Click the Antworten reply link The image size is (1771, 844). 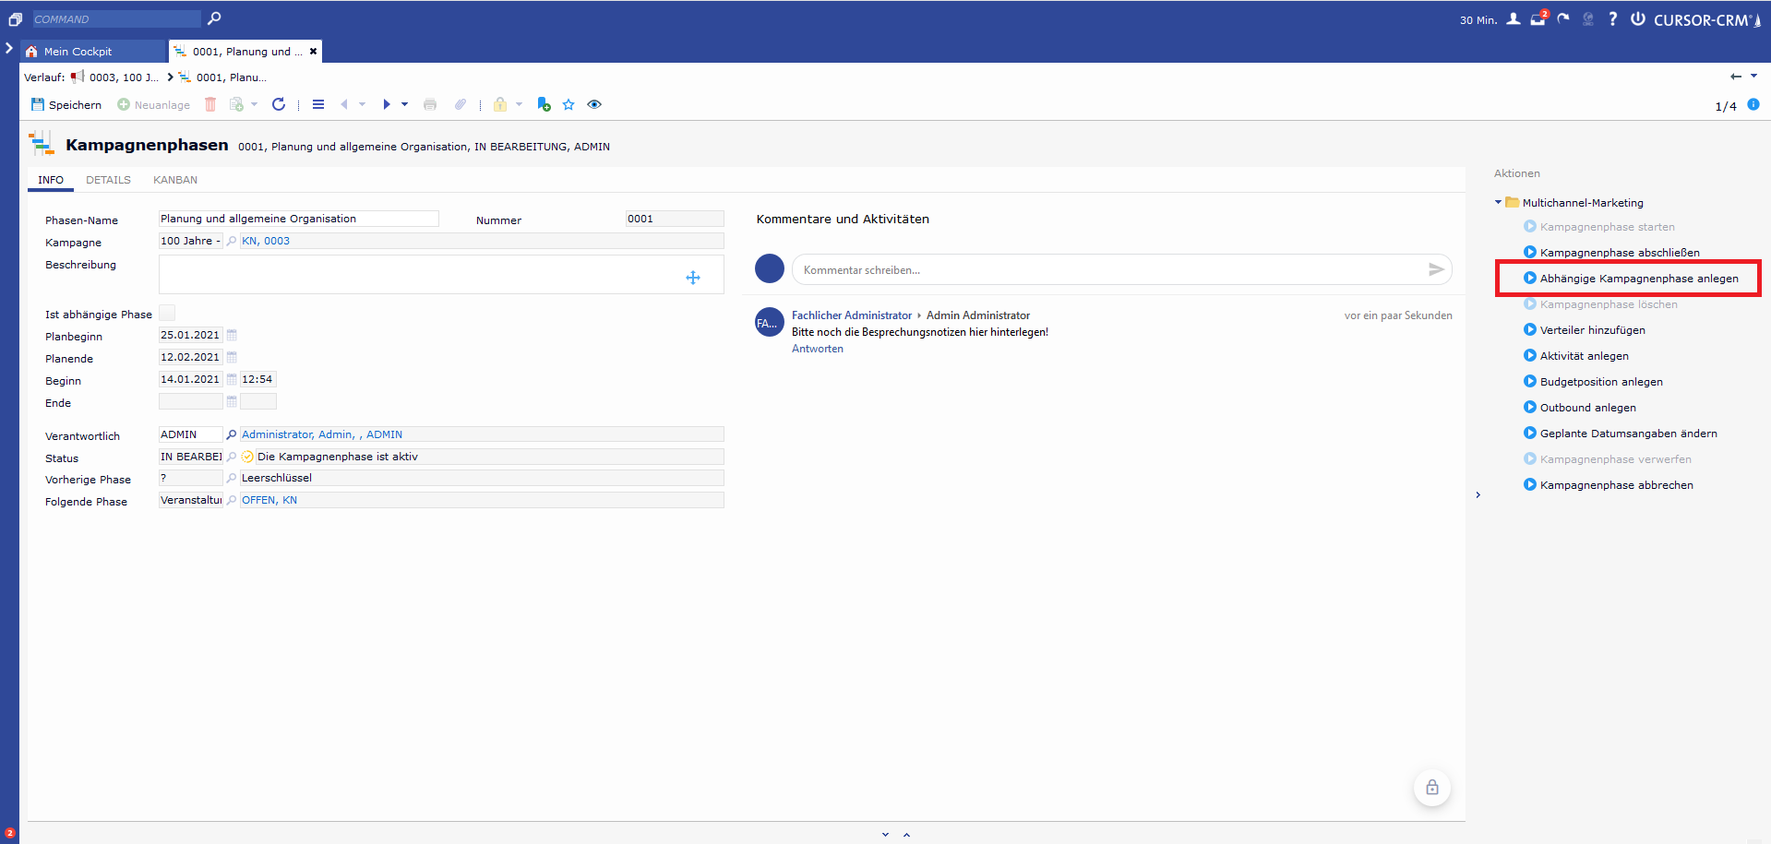(817, 349)
